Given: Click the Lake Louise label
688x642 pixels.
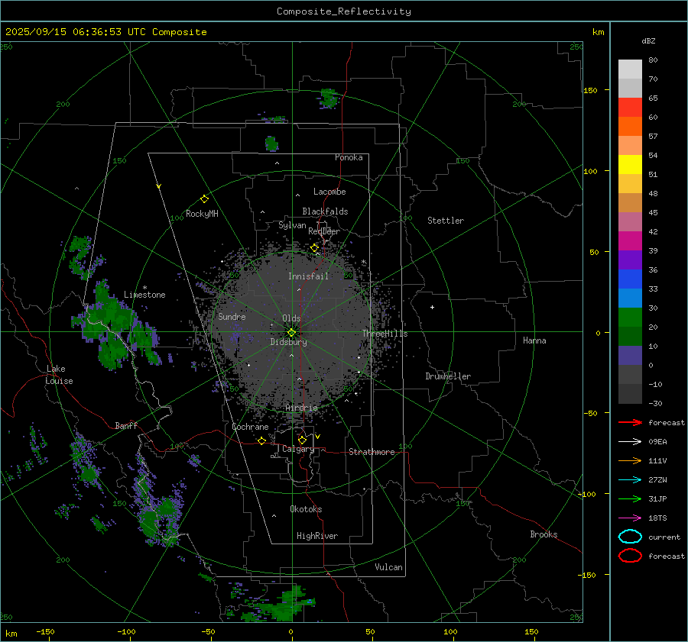Looking at the screenshot, I should pyautogui.click(x=59, y=375).
